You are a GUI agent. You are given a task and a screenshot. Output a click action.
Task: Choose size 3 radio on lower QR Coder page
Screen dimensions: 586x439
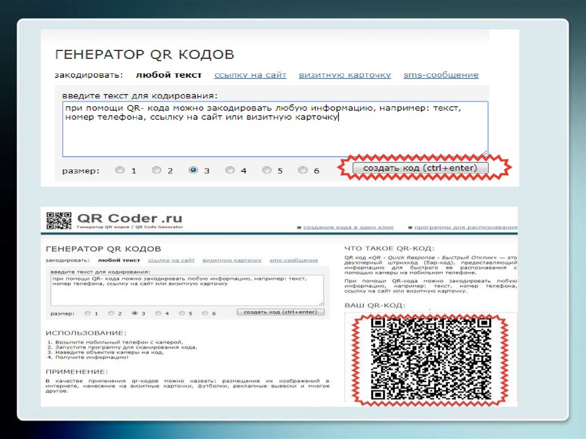pyautogui.click(x=134, y=313)
